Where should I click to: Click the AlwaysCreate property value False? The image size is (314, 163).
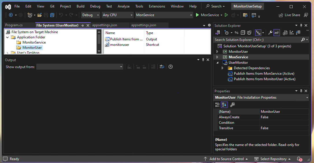click(284, 117)
